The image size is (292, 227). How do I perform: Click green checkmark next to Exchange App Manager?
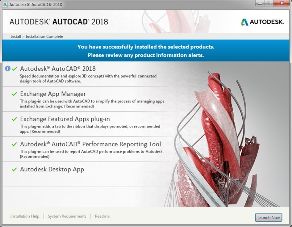(14, 94)
